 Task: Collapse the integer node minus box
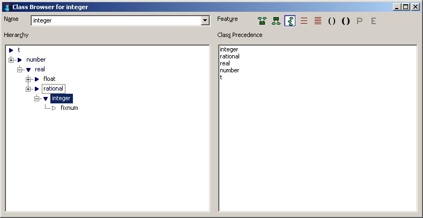click(36, 99)
